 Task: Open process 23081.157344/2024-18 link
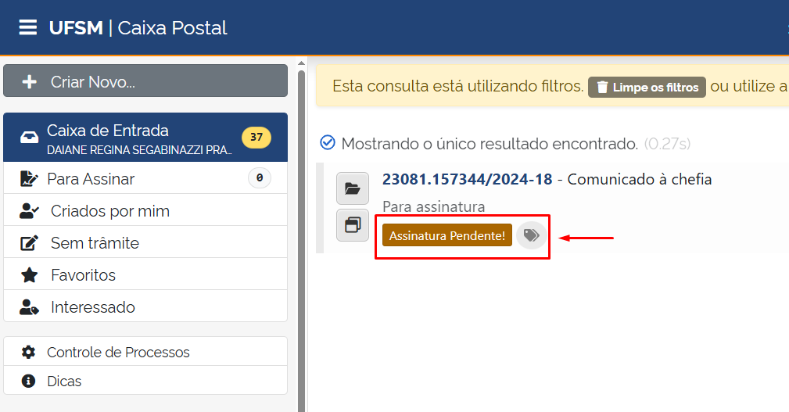[467, 179]
